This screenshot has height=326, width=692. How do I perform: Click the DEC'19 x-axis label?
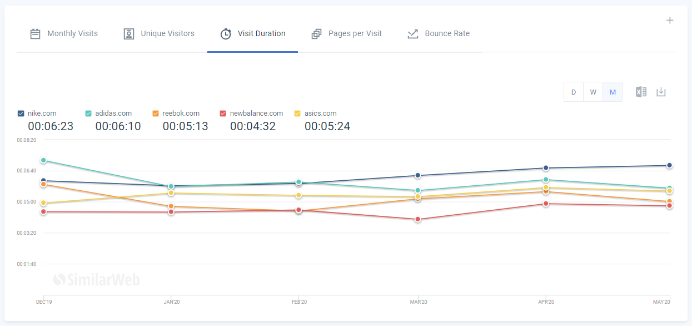point(43,302)
